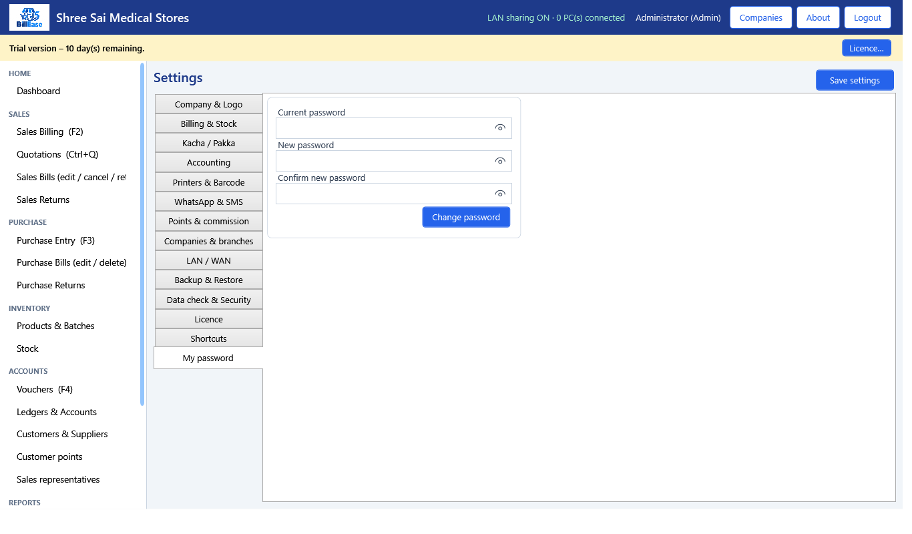The width and height of the screenshot is (912, 534).
Task: Open Dashboard in the sidebar
Action: coord(39,91)
